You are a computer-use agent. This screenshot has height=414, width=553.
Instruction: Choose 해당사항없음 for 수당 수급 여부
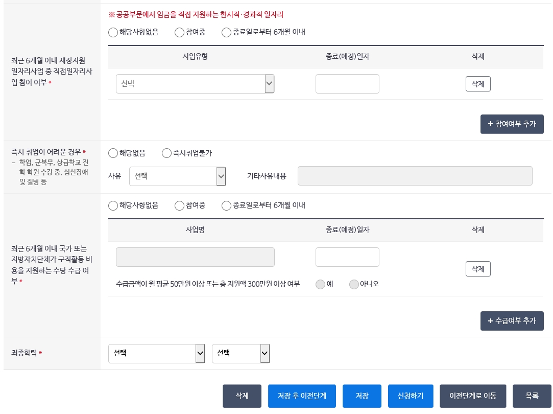pos(113,205)
